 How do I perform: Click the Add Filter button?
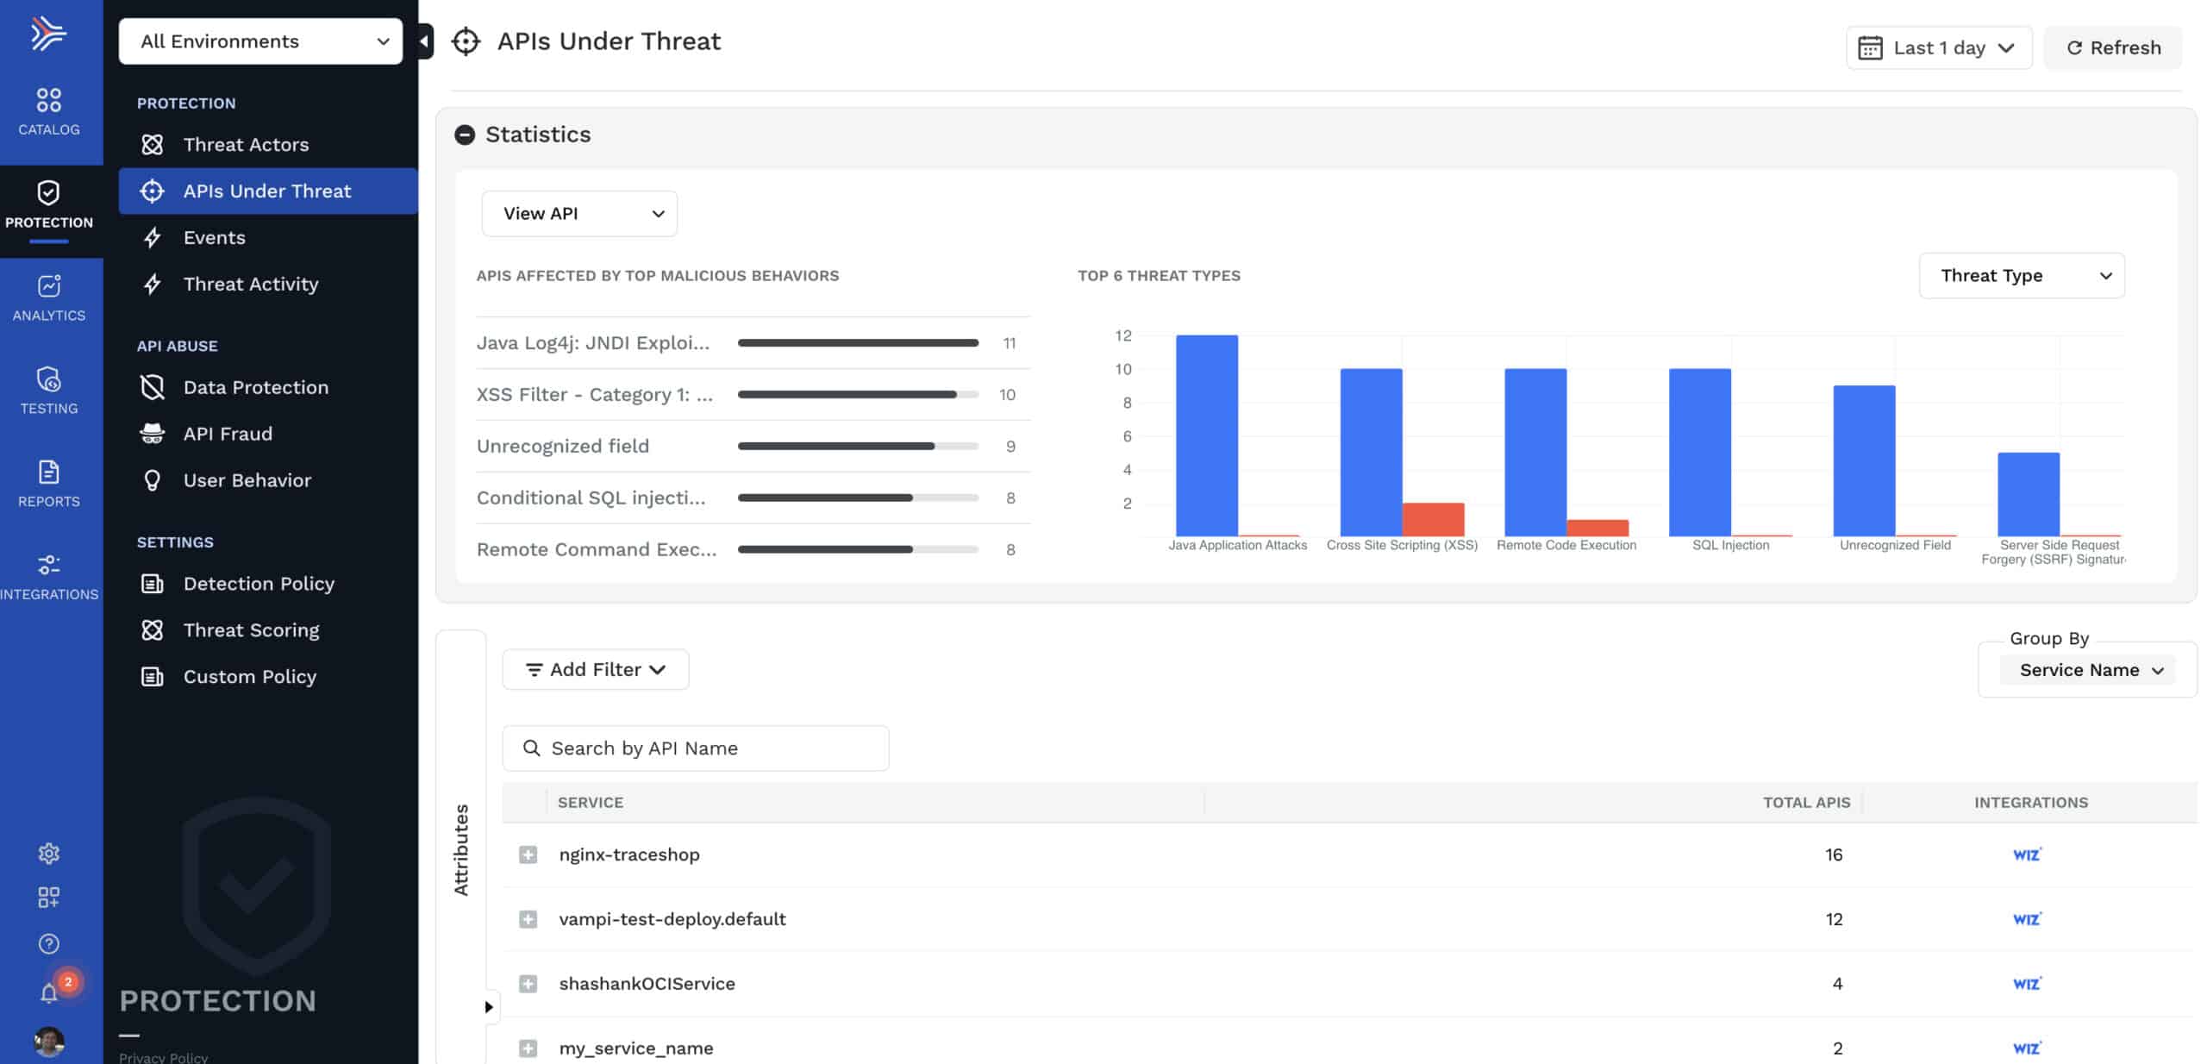(595, 669)
